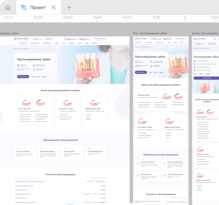Select the iPad, Протезирование зубов frame label
The width and height of the screenshot is (219, 205).
(150, 33)
